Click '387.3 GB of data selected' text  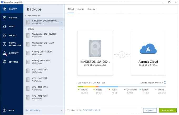point(95,65)
